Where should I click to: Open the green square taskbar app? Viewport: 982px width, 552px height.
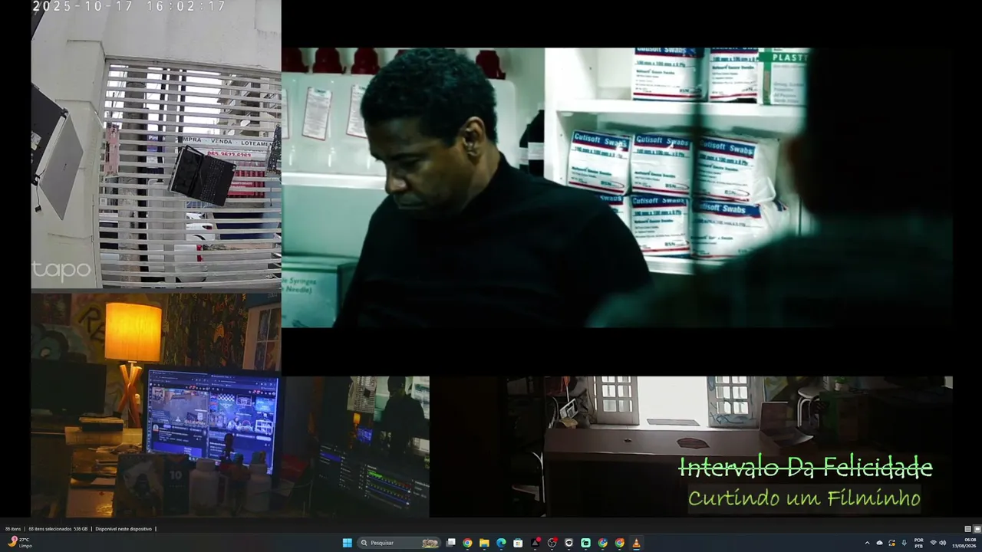click(585, 543)
